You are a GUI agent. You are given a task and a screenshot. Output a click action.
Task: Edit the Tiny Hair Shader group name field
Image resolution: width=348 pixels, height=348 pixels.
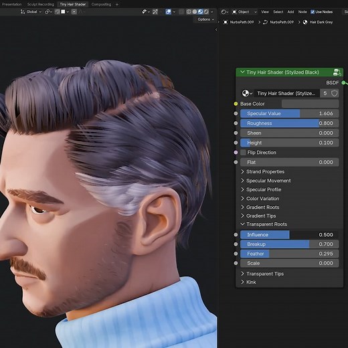[x=286, y=93]
